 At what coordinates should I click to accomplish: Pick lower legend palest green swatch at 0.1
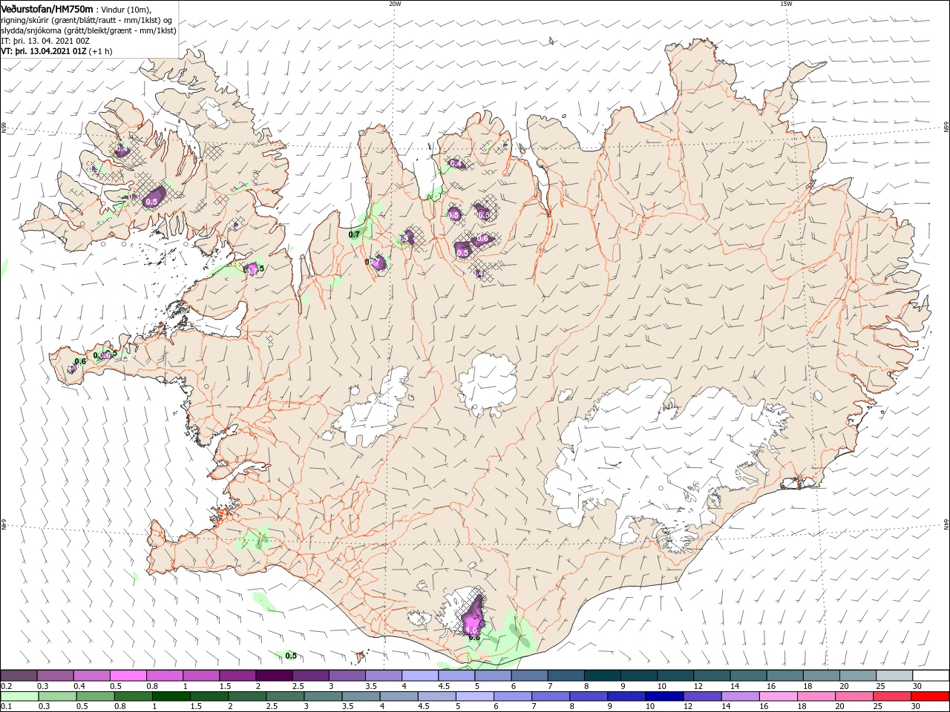[19, 696]
